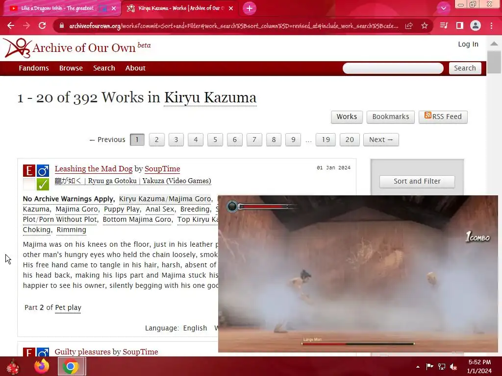Click the muted volume tray icon

coord(453,367)
